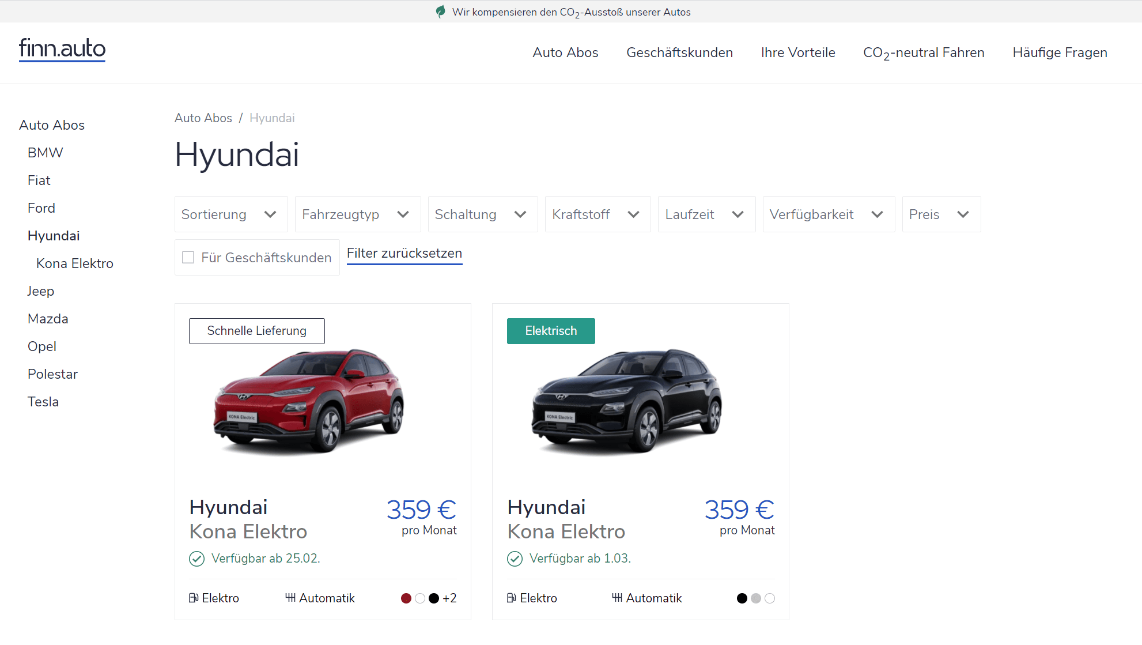Click green Elektrisch badge
The height and width of the screenshot is (645, 1142).
pyautogui.click(x=551, y=331)
